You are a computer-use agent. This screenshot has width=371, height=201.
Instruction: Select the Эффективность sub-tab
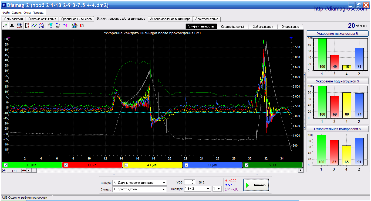pyautogui.click(x=201, y=26)
